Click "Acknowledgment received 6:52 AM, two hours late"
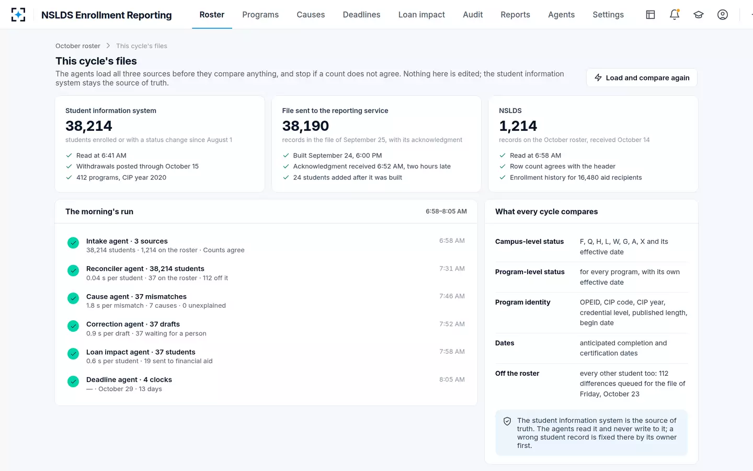Screen dimensions: 753x471 372,166
